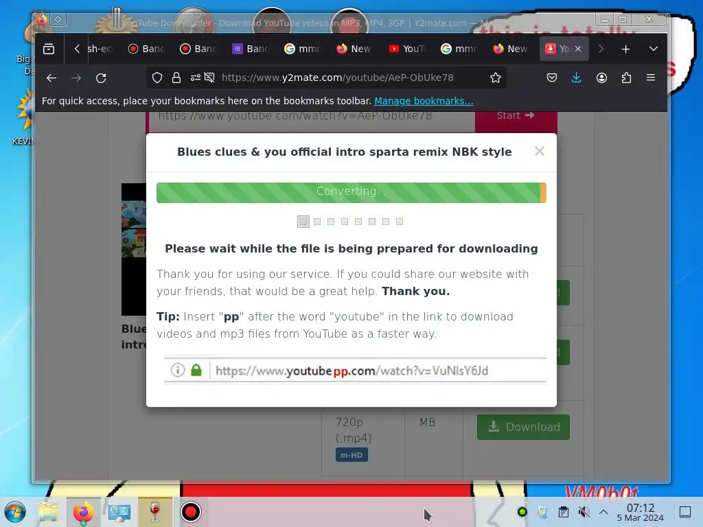View site security padlock info
Viewport: 703px width, 527px height.
click(x=176, y=78)
